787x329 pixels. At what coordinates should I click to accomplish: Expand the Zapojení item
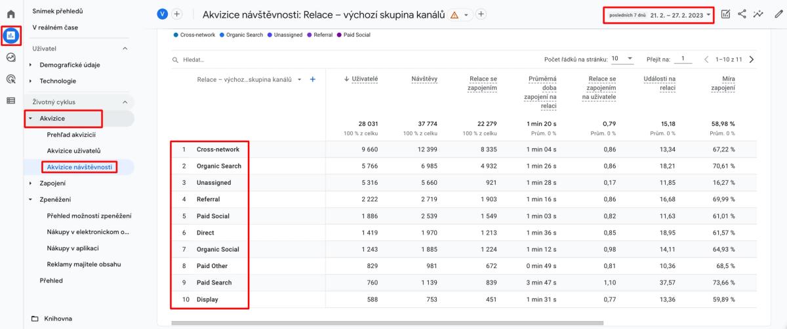click(31, 183)
